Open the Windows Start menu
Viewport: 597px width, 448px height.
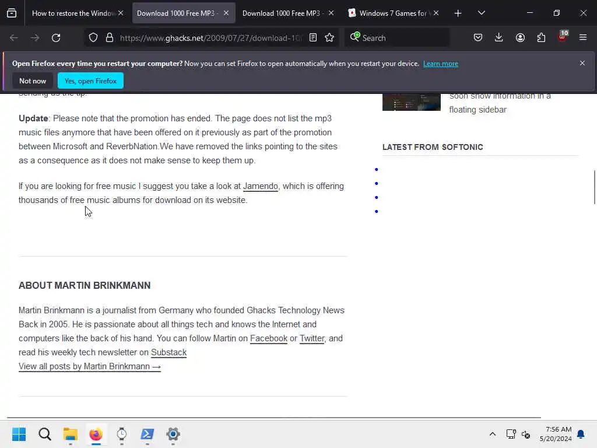(x=19, y=434)
